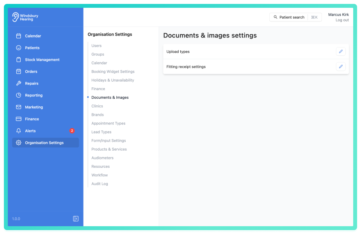Image resolution: width=361 pixels, height=234 pixels.
Task: Go to Patients in the sidebar
Action: pos(32,48)
